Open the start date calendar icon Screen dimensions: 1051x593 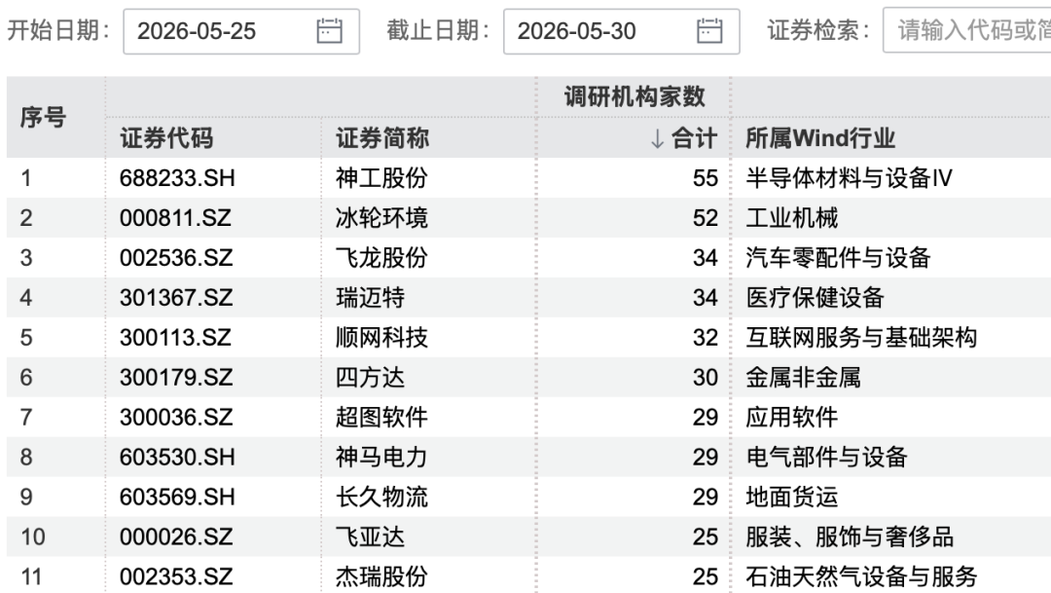tap(329, 31)
